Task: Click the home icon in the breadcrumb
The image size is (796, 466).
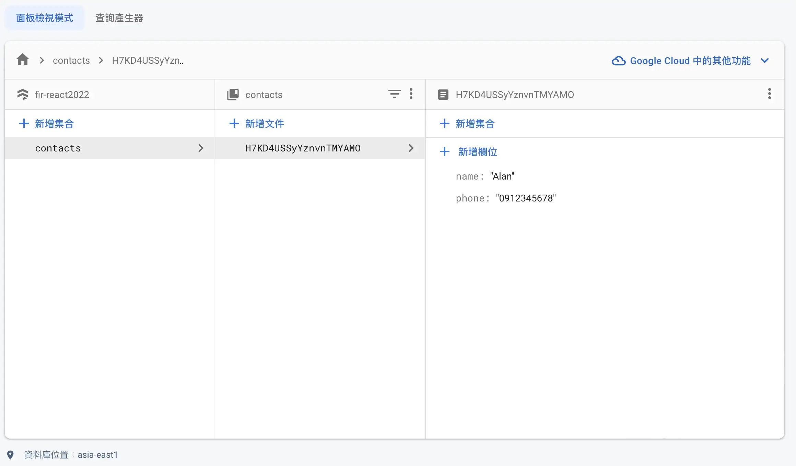Action: pyautogui.click(x=22, y=60)
